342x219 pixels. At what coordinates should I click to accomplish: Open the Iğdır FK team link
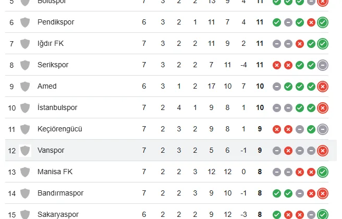(51, 44)
